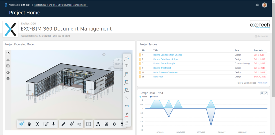The width and height of the screenshot is (275, 135).
Task: Open issue Railing Configuration Change
Action: point(168,55)
